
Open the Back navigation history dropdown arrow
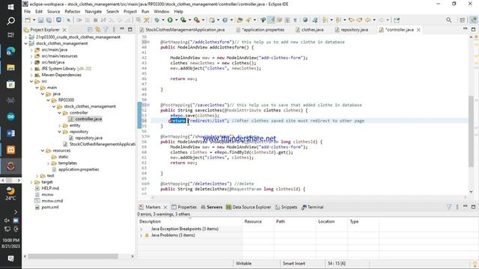[374, 20]
